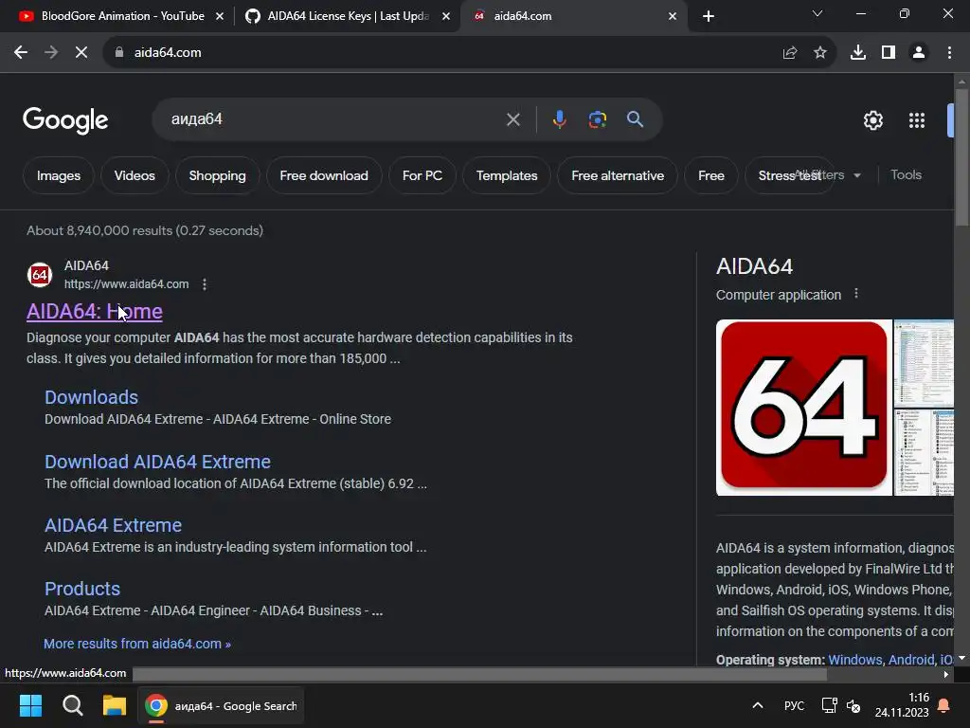
Task: Filter results by Shopping
Action: pyautogui.click(x=217, y=175)
